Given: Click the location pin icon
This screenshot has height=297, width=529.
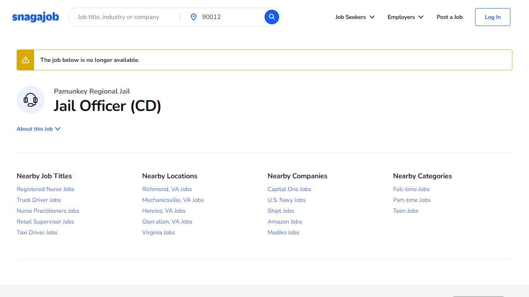Looking at the screenshot, I should pyautogui.click(x=194, y=17).
